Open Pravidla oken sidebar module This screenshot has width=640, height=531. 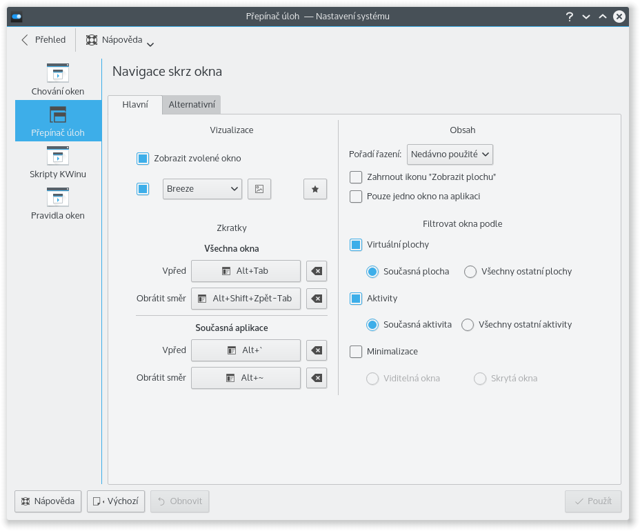[58, 203]
